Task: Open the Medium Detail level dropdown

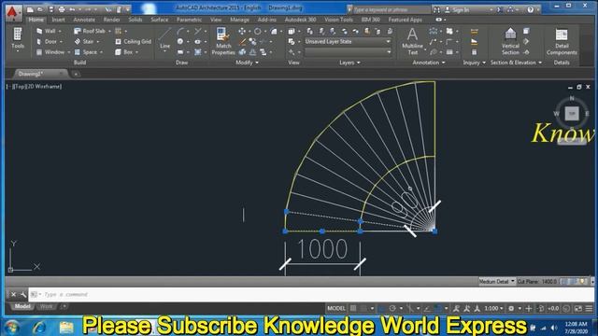Action: coord(497,282)
